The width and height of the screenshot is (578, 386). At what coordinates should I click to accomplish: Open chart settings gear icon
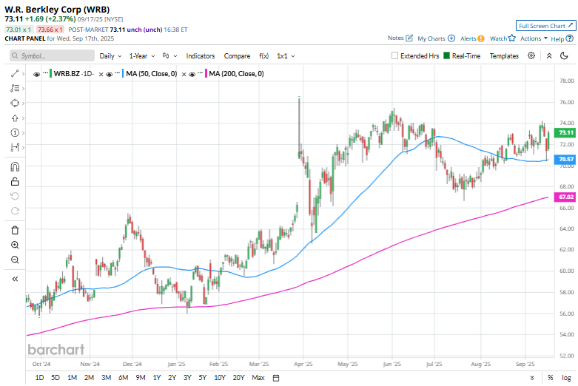(531, 55)
